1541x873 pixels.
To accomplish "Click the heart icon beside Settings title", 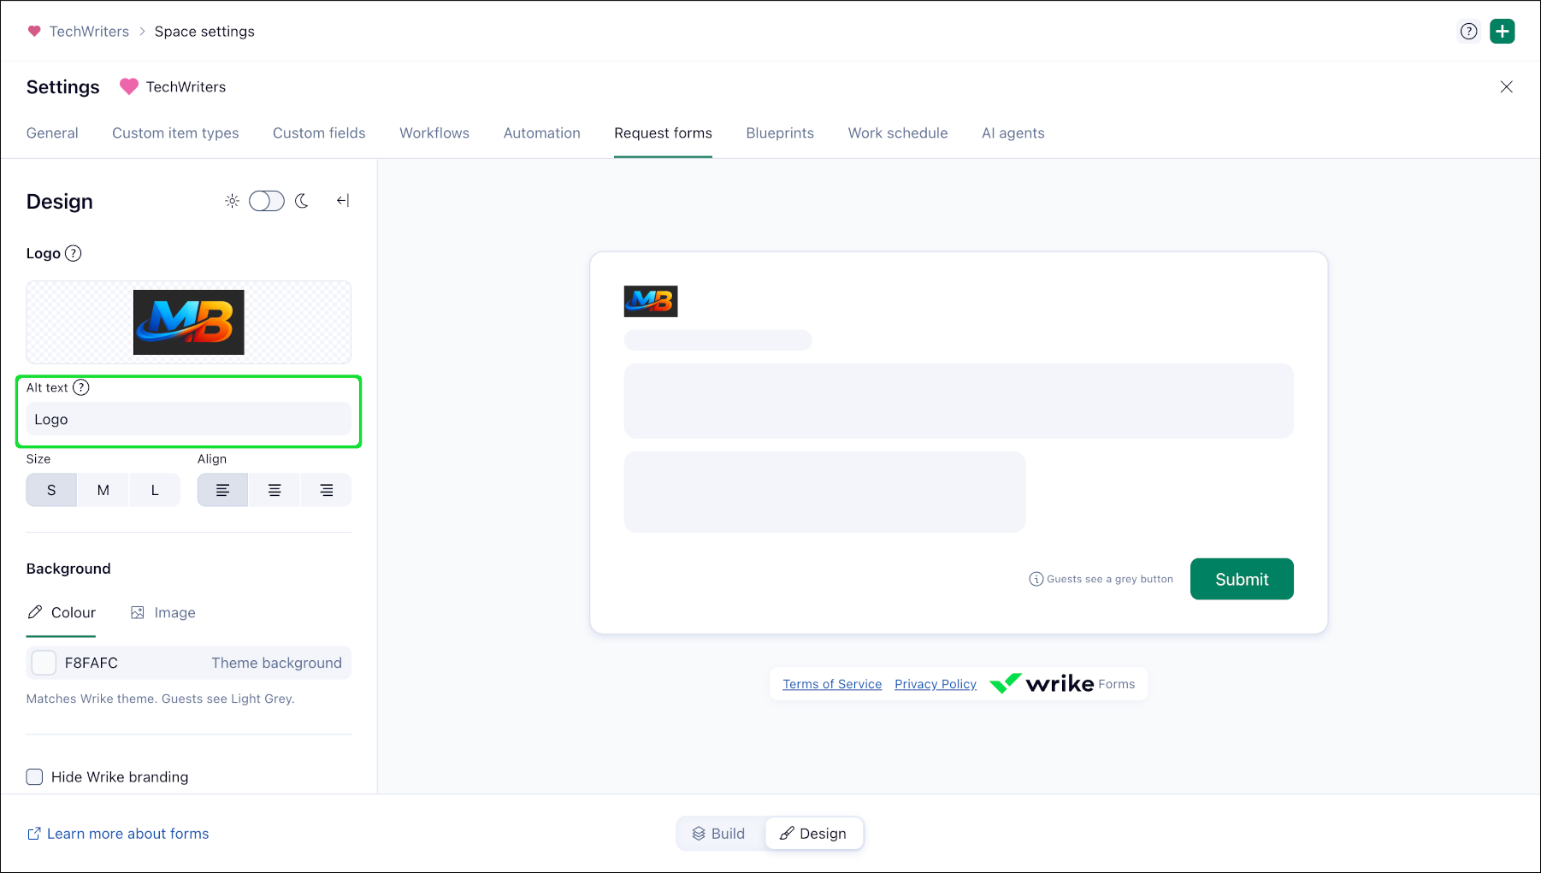I will point(129,87).
